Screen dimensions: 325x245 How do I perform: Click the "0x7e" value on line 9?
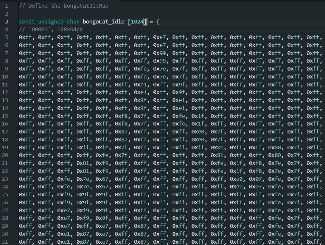tap(159, 69)
